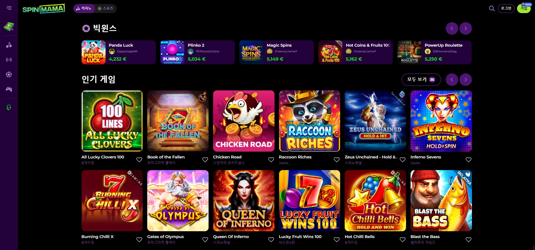
Task: Advance popular games carousel right arrow
Action: [466, 80]
